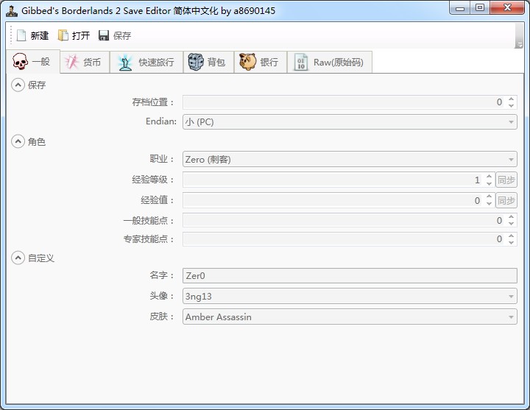Screen dimensions: 530x410
Task: Decrease the 存档位置 value
Action: pos(511,105)
